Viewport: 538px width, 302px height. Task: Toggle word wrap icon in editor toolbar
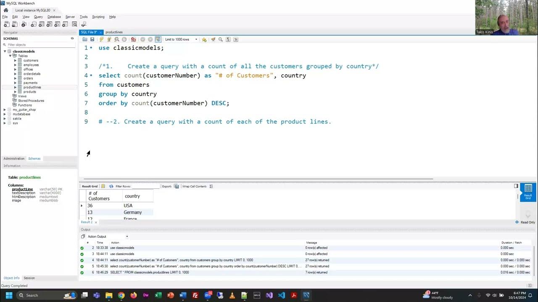click(236, 39)
